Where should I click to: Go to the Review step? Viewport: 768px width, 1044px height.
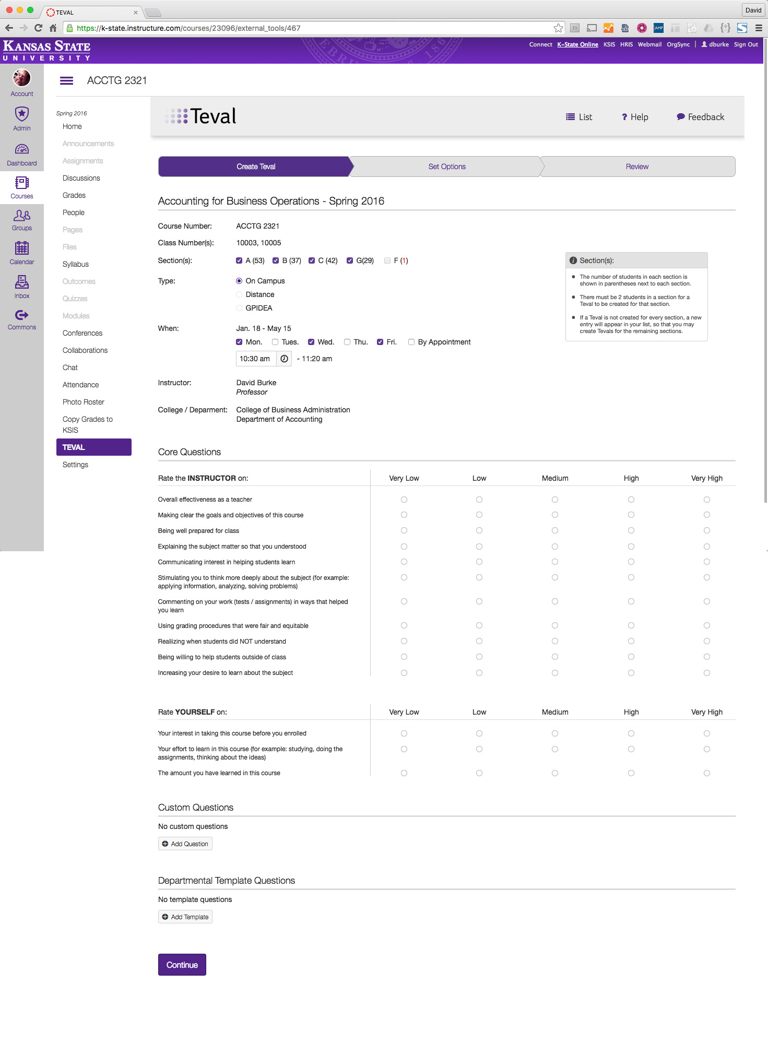pos(637,167)
